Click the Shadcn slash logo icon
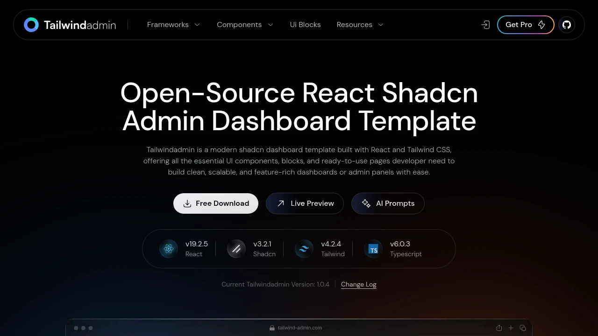This screenshot has width=598, height=336. [236, 249]
